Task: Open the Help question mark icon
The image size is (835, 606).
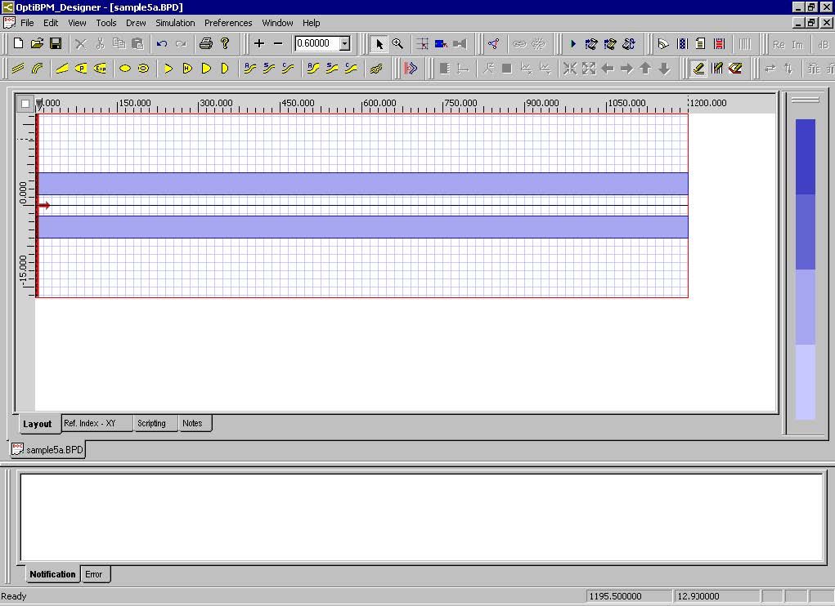Action: click(x=224, y=43)
